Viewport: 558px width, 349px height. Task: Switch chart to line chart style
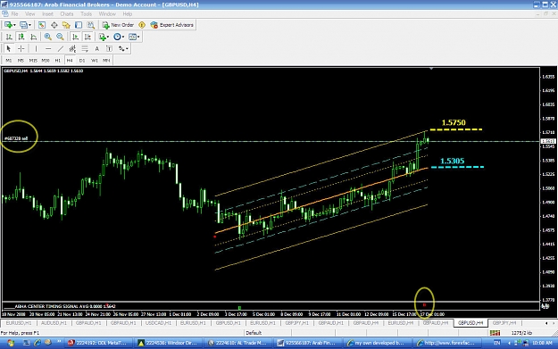click(x=33, y=37)
